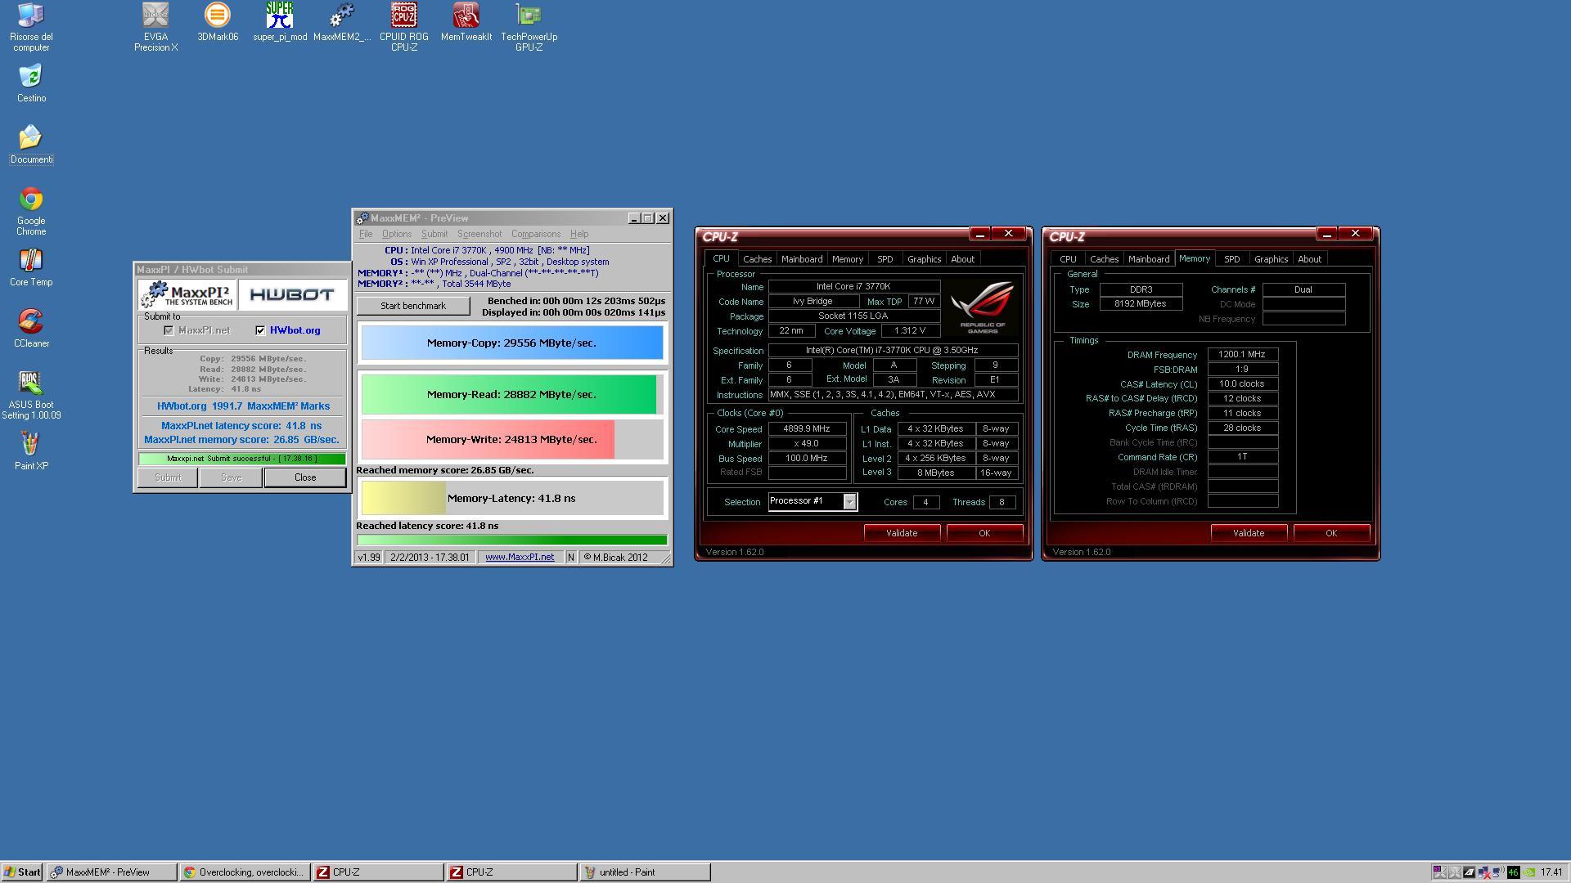Image resolution: width=1571 pixels, height=883 pixels.
Task: Click the Core Voltage 1.312 V field
Action: [910, 331]
